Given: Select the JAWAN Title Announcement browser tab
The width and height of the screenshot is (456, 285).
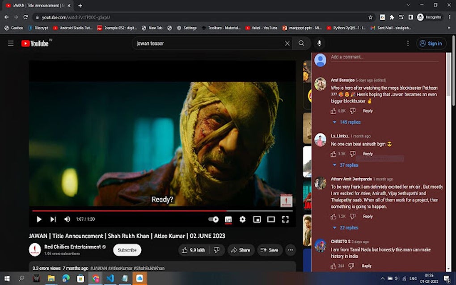Looking at the screenshot, I should click(x=36, y=6).
